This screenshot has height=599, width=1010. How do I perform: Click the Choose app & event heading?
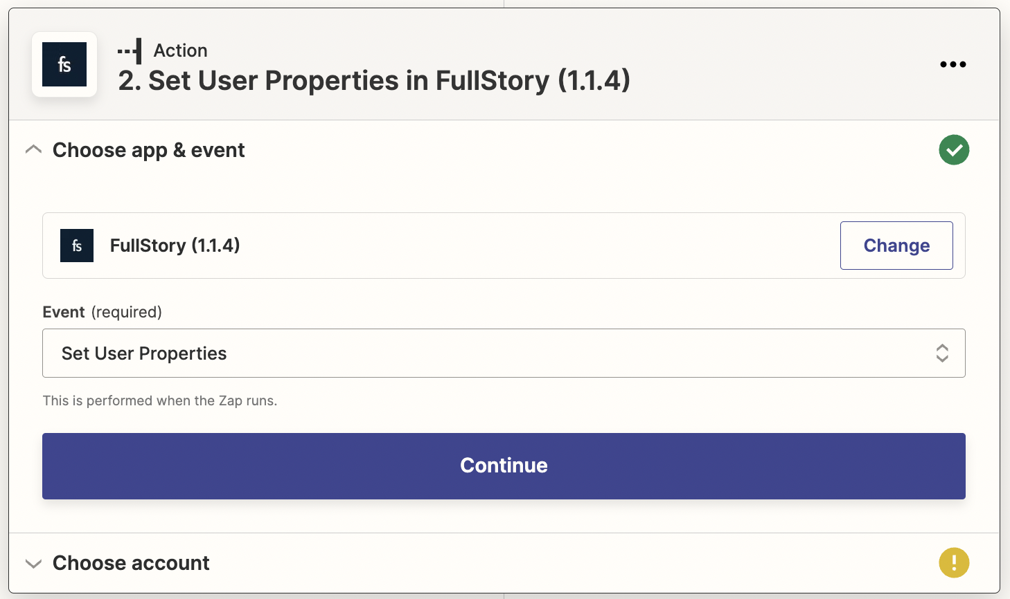pyautogui.click(x=149, y=150)
